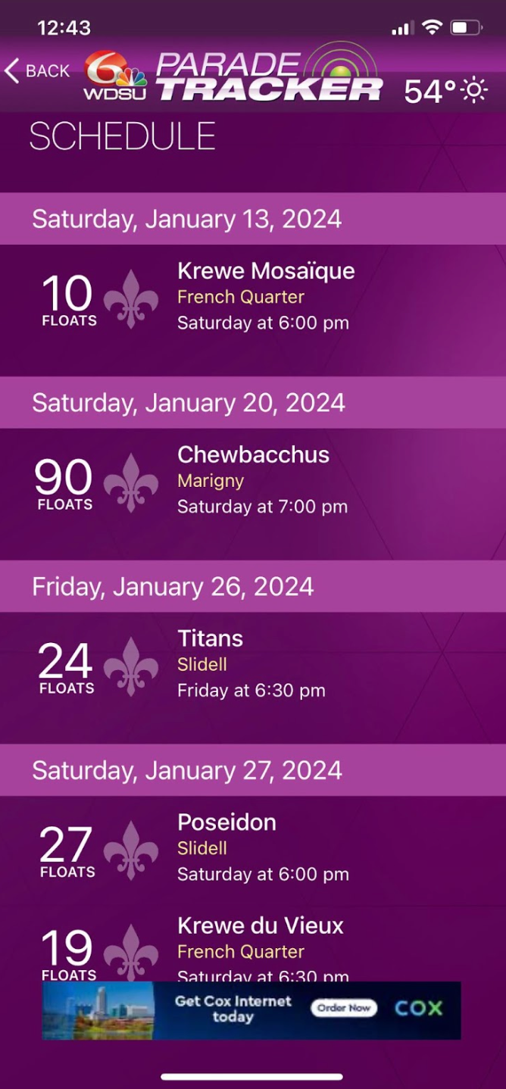Viewport: 506px width, 1089px height.
Task: Tap fleur-de-lis icon beside Titans
Action: pyautogui.click(x=131, y=666)
